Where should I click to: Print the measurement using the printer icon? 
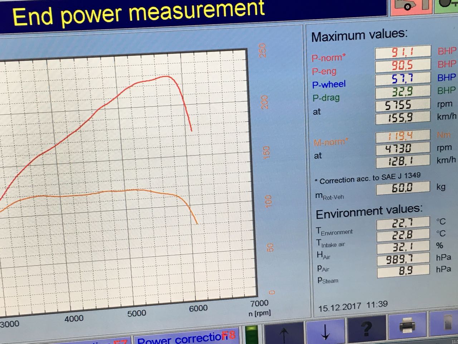[407, 325]
